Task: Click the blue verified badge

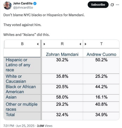Action: coord(35,4)
